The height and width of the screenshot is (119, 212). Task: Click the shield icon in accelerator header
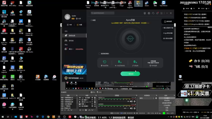click(x=145, y=13)
